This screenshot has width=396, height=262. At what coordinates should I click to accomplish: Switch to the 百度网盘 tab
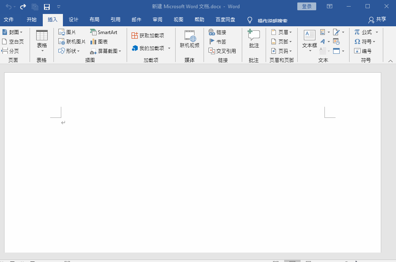[x=225, y=20]
